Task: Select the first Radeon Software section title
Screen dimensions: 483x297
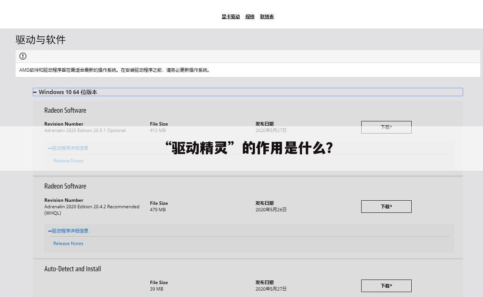Action: (65, 110)
